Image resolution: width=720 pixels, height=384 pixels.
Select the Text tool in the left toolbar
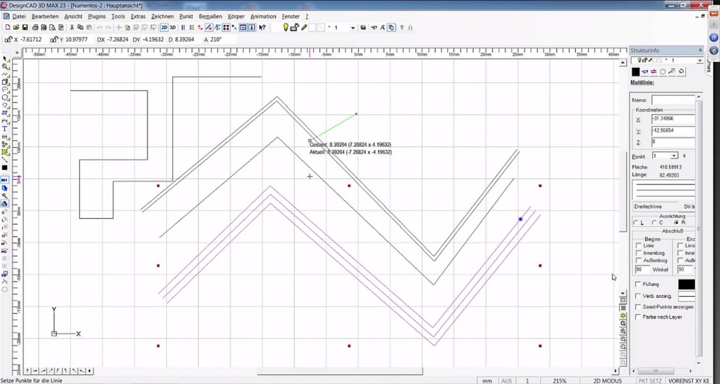coord(5,129)
